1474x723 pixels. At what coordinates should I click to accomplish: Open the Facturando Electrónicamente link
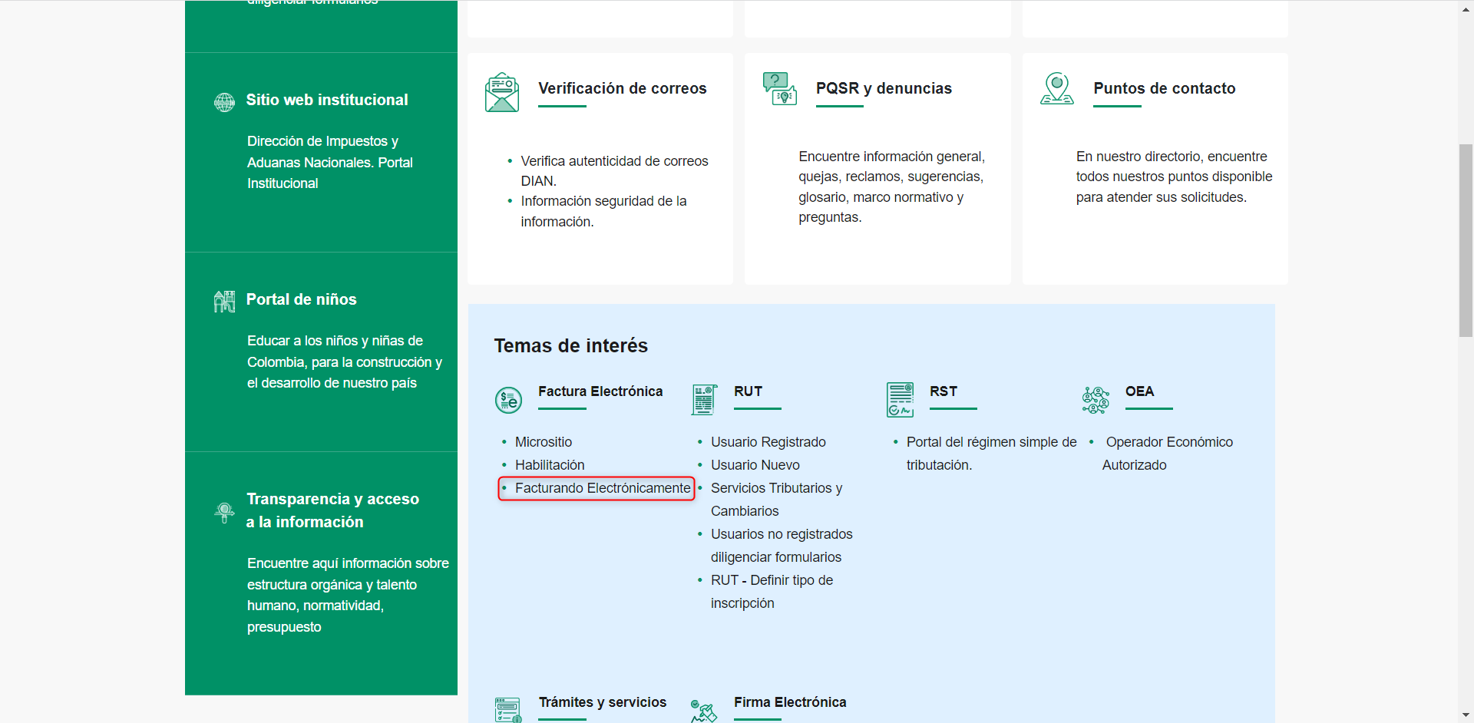click(x=602, y=488)
